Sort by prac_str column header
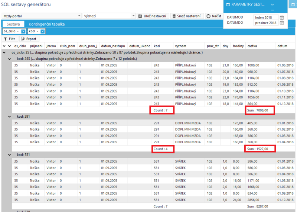297x212 pixels. point(213,46)
